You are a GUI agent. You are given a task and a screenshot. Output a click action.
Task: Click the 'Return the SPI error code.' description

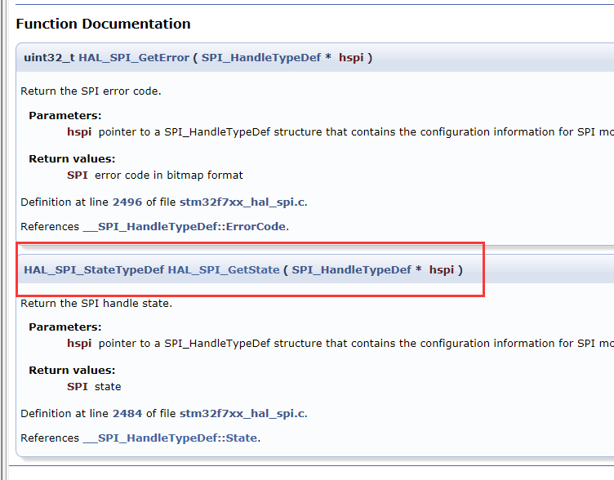pos(91,91)
